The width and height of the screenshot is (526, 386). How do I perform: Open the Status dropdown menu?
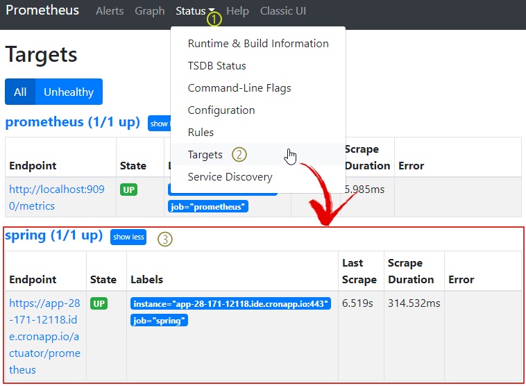(x=195, y=10)
